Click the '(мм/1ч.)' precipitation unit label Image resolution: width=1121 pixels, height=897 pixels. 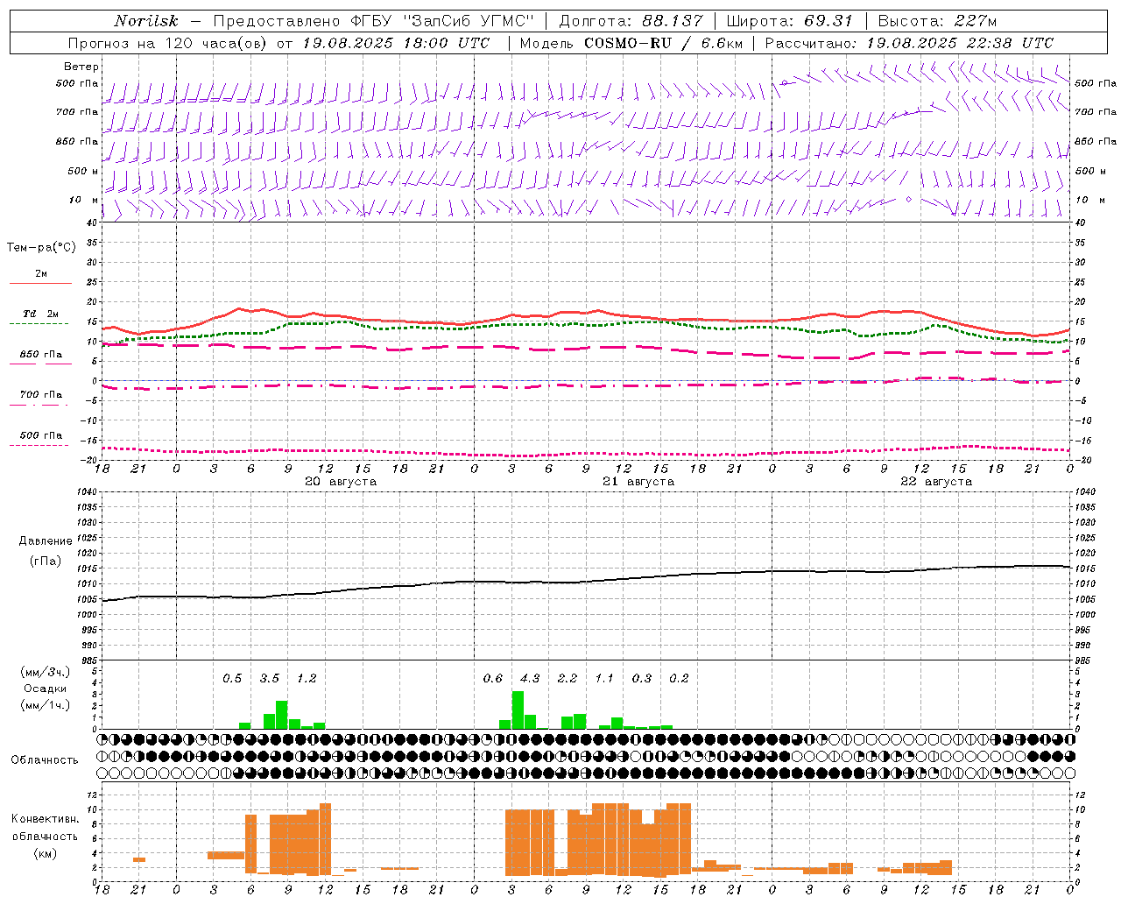pos(46,705)
